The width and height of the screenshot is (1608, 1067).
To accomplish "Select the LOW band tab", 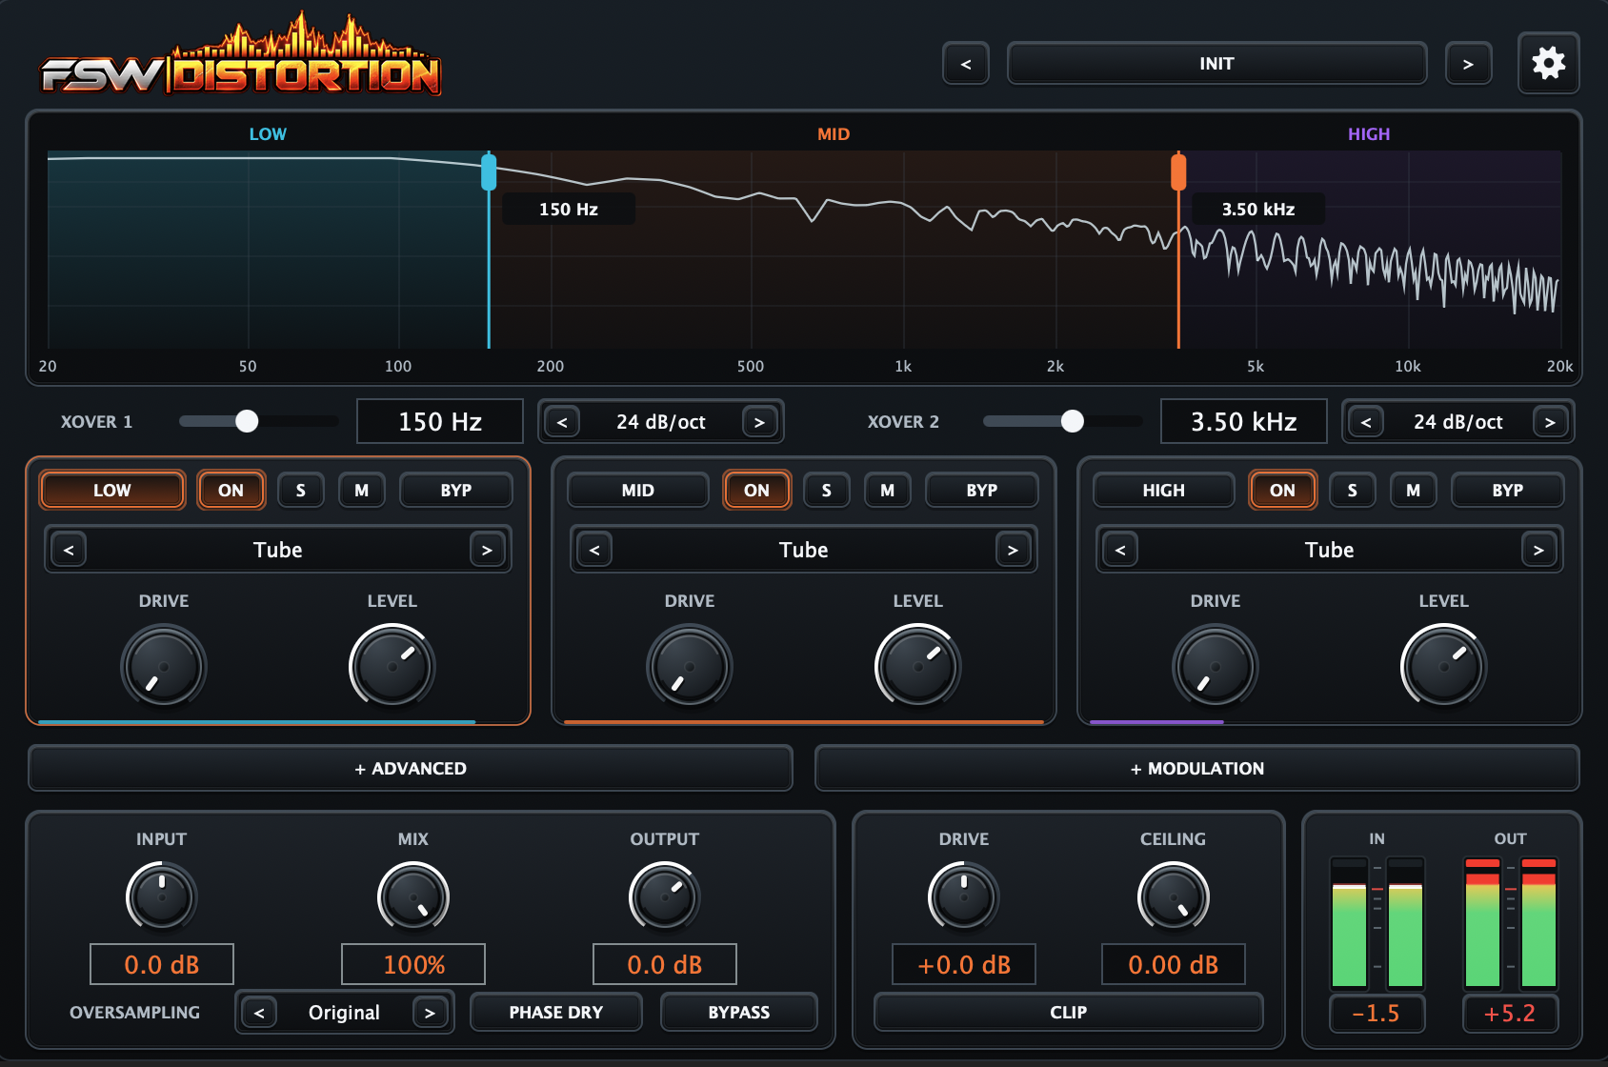I will (x=111, y=490).
